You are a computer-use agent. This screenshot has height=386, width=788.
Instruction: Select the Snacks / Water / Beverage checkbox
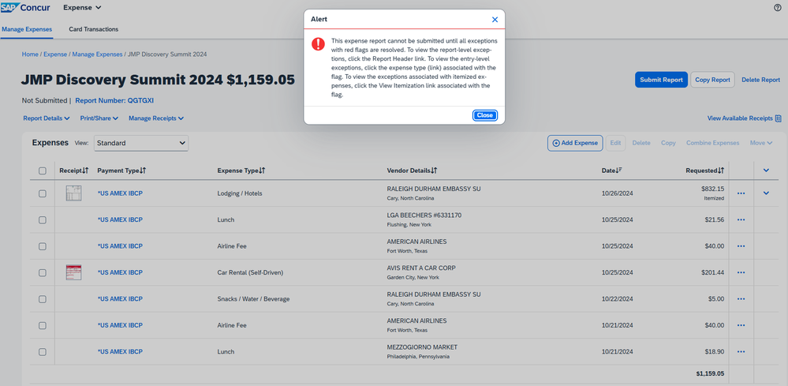pyautogui.click(x=43, y=299)
